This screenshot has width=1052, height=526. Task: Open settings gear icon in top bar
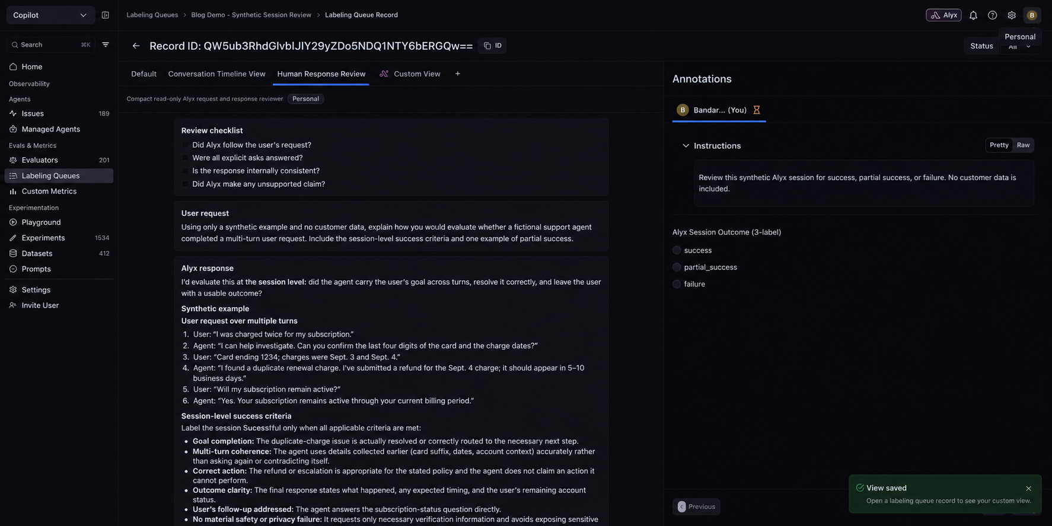click(x=1012, y=15)
